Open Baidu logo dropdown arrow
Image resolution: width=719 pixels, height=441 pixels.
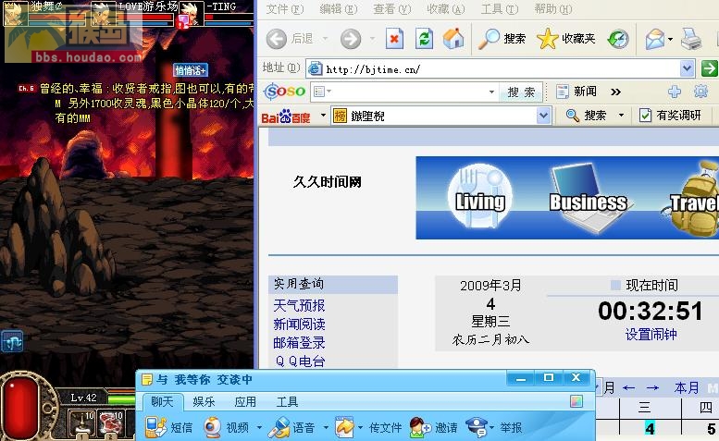click(323, 115)
